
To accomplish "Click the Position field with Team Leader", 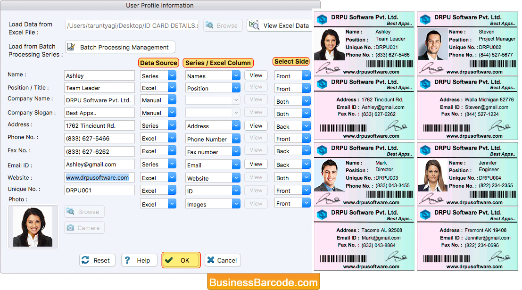I will 99,88.
